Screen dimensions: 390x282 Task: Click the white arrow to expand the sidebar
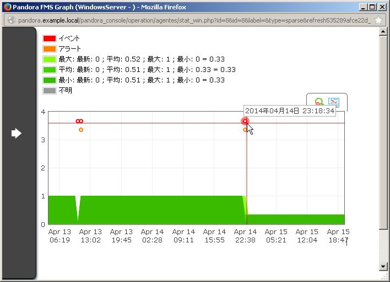(16, 134)
